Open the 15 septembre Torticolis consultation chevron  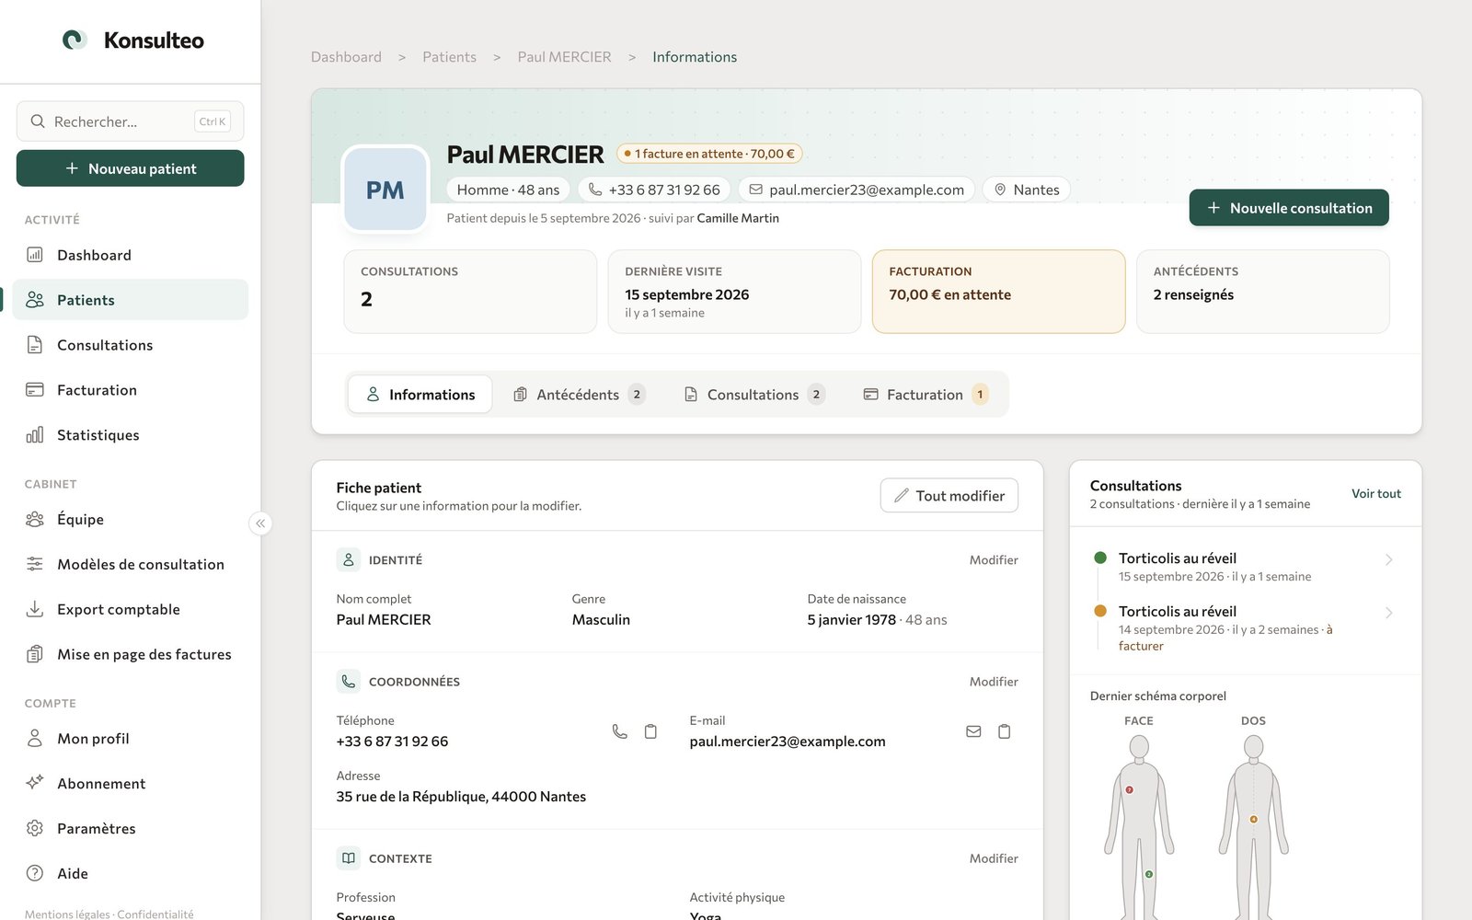[1389, 559]
